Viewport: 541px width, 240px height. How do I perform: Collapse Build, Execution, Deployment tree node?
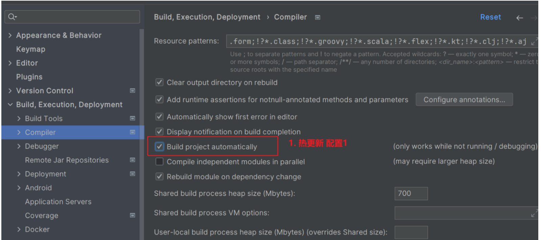pos(10,104)
